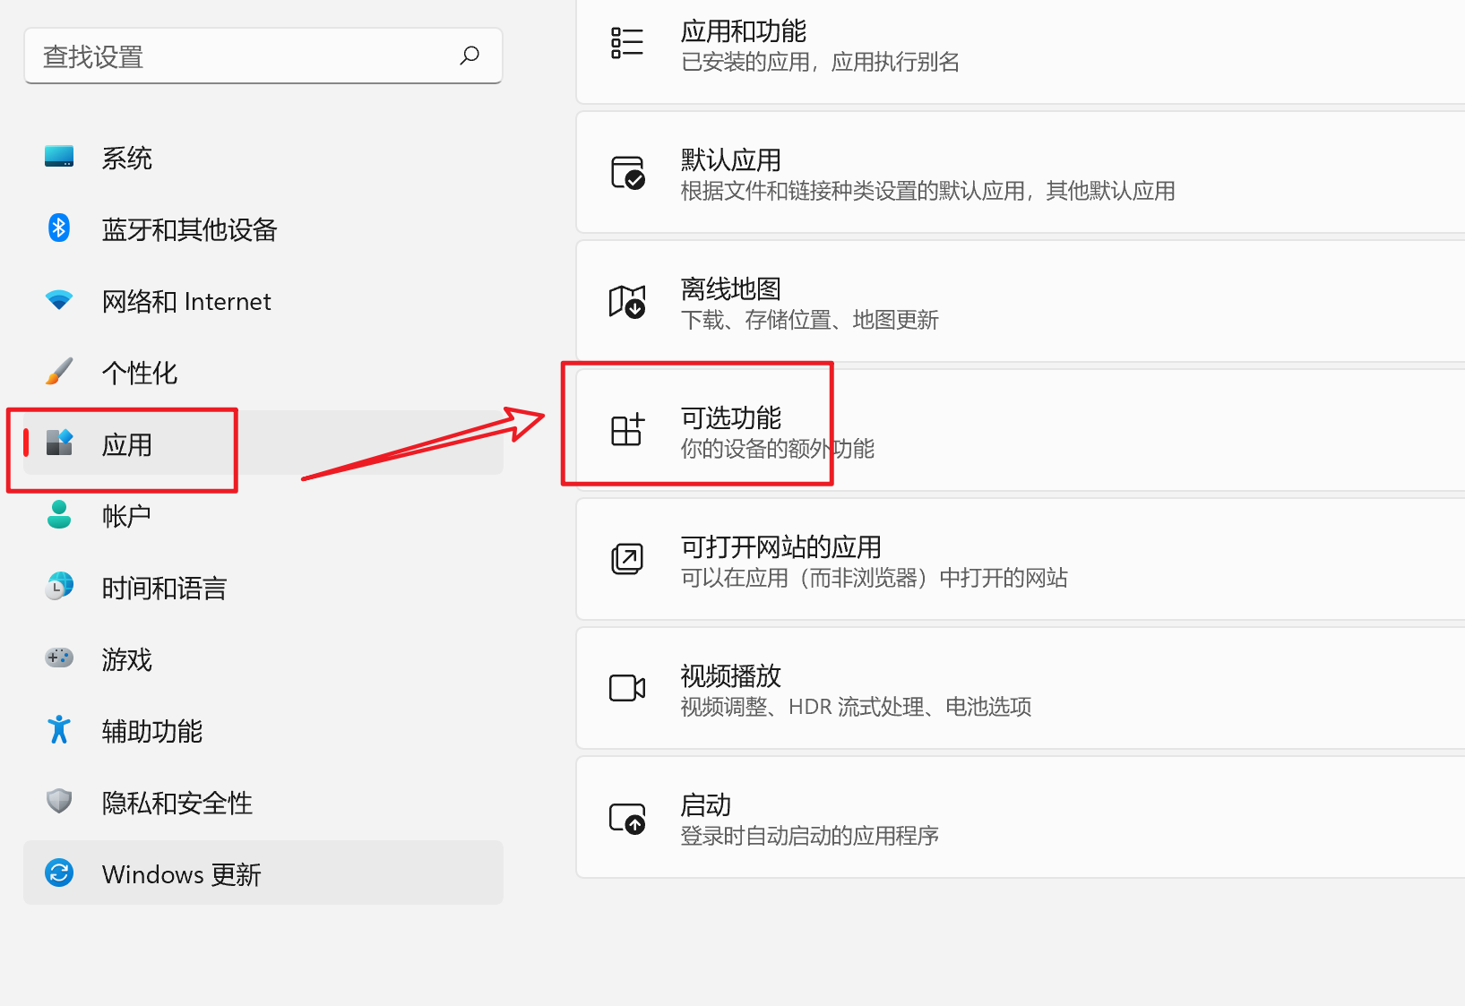Open the 可打开网站的应用 heading
Image resolution: width=1465 pixels, height=1006 pixels.
click(x=781, y=547)
